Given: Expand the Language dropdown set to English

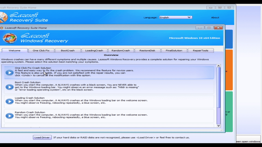Looking at the screenshot, I should pyautogui.click(x=176, y=17).
